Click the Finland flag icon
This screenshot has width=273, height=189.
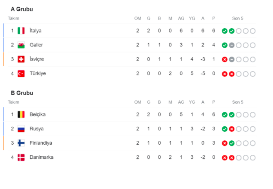[x=21, y=143]
